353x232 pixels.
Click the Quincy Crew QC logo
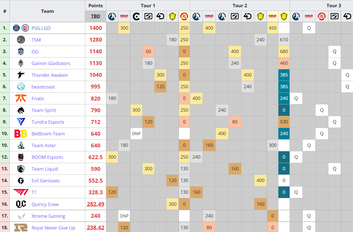pyautogui.click(x=21, y=204)
